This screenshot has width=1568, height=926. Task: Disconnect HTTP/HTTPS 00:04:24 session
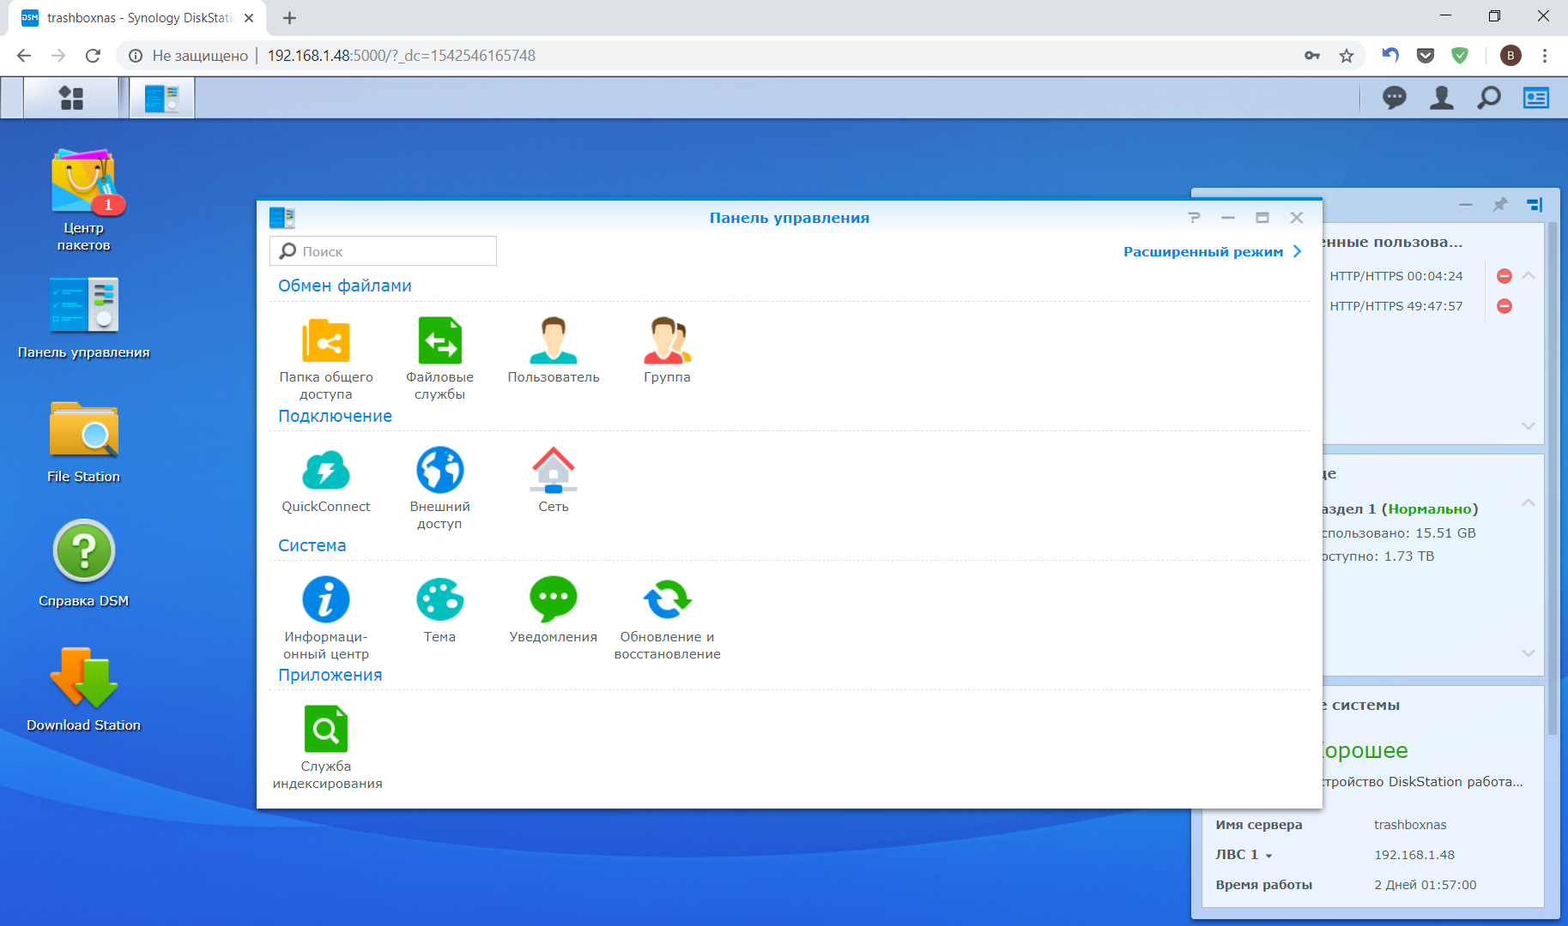point(1504,276)
